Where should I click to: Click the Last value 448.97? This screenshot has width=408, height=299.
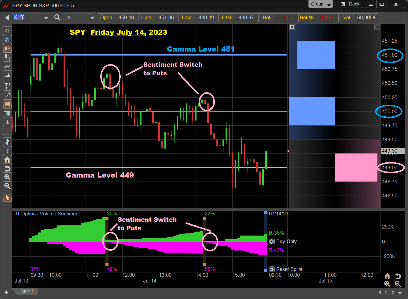(x=246, y=18)
